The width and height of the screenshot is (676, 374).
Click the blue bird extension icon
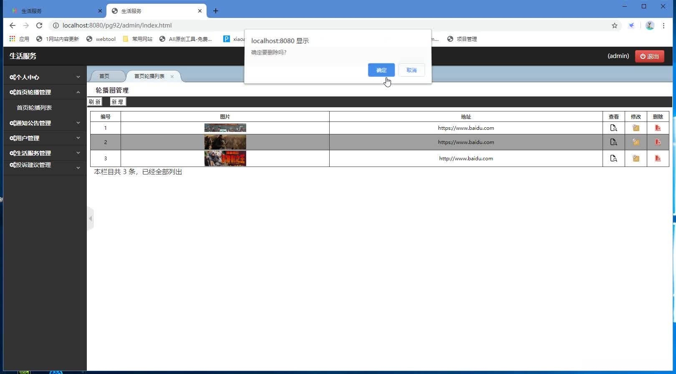coord(632,25)
